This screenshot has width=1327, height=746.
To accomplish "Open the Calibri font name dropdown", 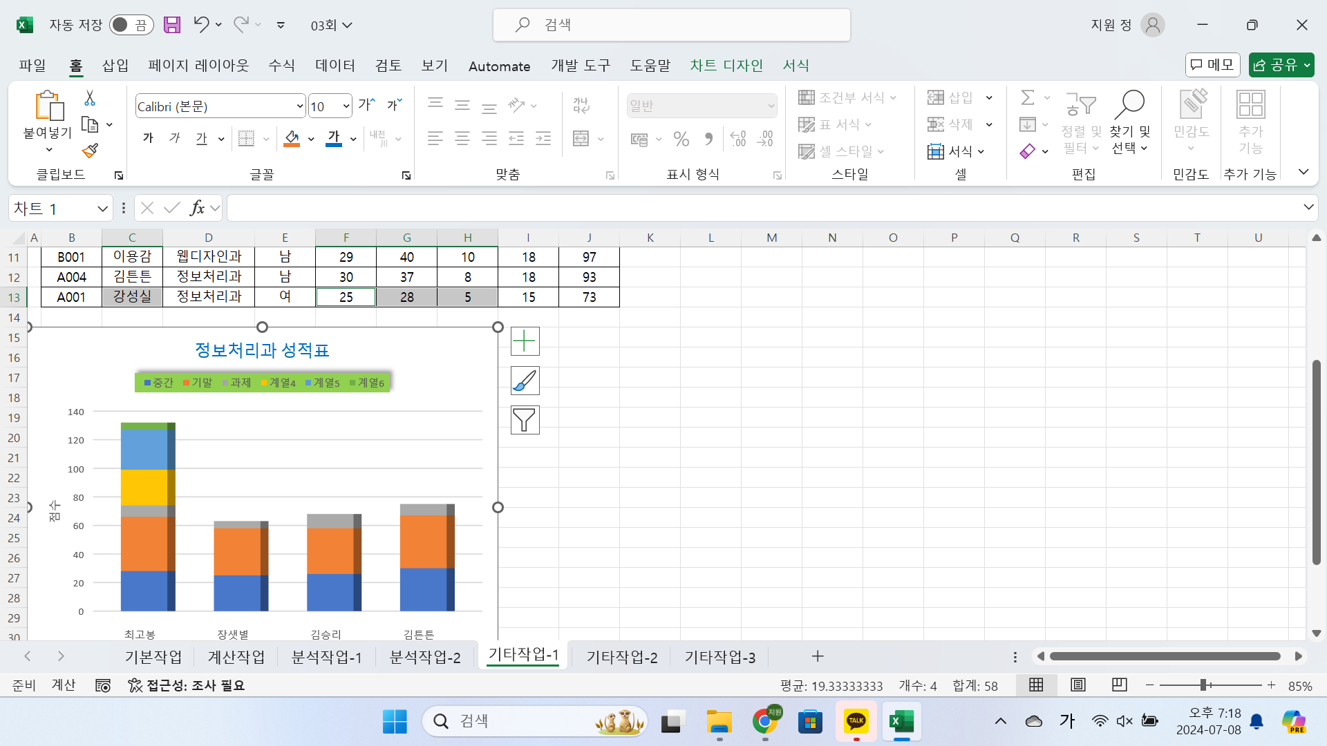I will click(x=299, y=106).
